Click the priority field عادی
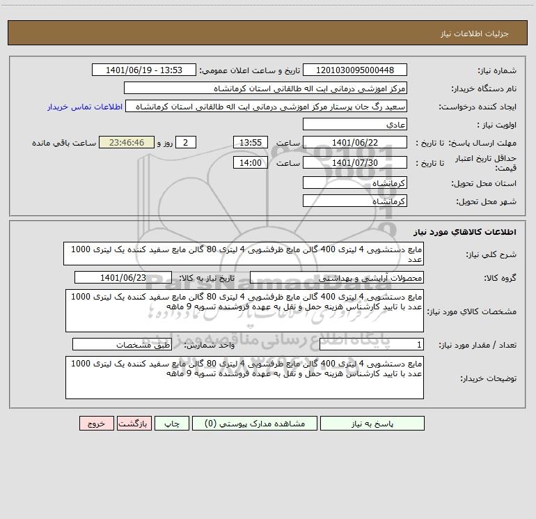The height and width of the screenshot is (519, 536). [x=355, y=125]
